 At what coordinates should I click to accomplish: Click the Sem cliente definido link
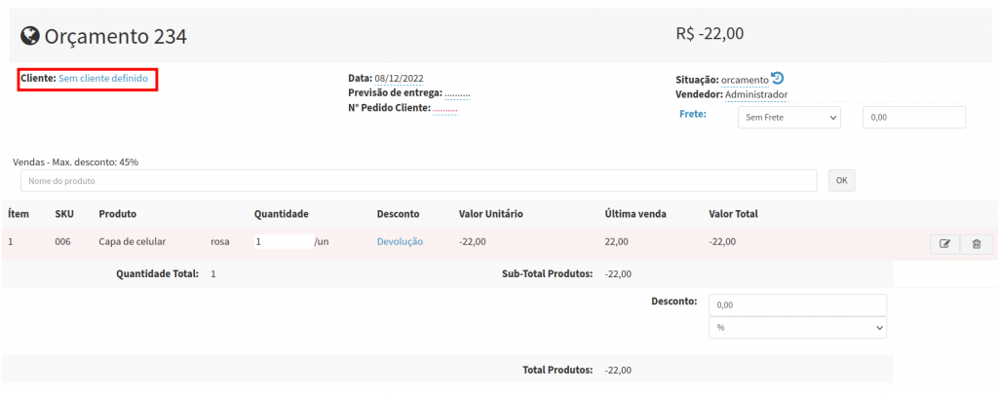coord(103,78)
